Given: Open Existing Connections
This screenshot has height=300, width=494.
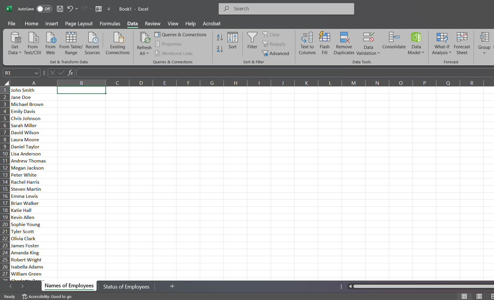Looking at the screenshot, I should click(118, 44).
